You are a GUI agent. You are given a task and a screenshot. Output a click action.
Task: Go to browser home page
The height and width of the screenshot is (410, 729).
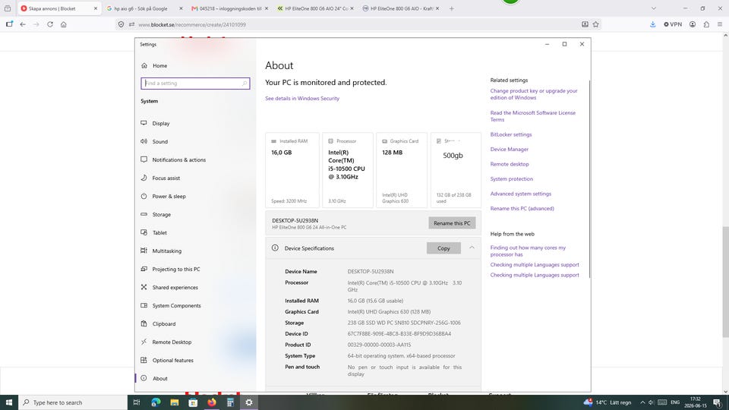(64, 24)
